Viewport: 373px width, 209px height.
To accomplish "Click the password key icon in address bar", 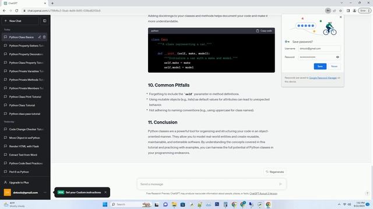I will (x=328, y=10).
